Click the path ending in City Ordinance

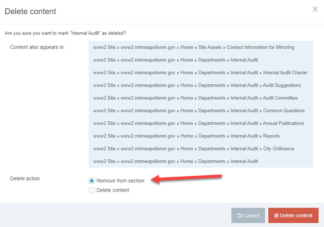[193, 148]
